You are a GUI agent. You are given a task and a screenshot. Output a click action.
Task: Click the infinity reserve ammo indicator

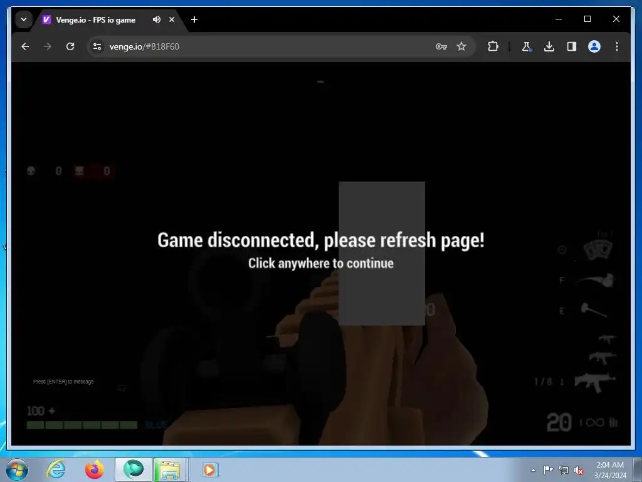(594, 422)
